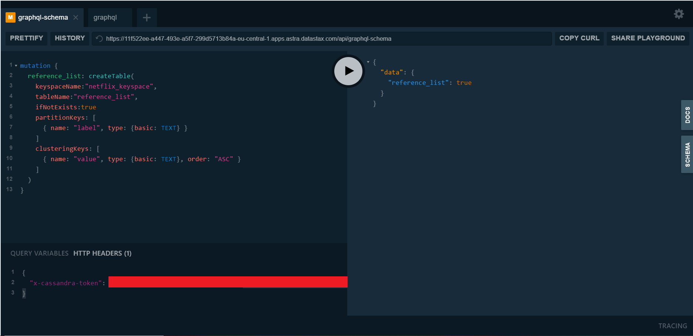Click the HISTORY button
The height and width of the screenshot is (336, 693).
[70, 38]
